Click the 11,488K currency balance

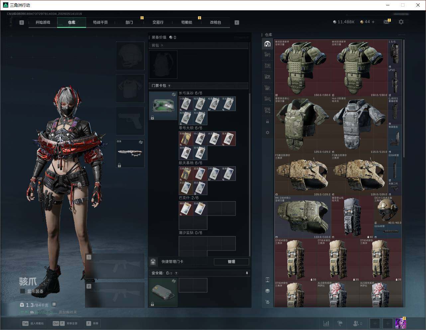344,22
